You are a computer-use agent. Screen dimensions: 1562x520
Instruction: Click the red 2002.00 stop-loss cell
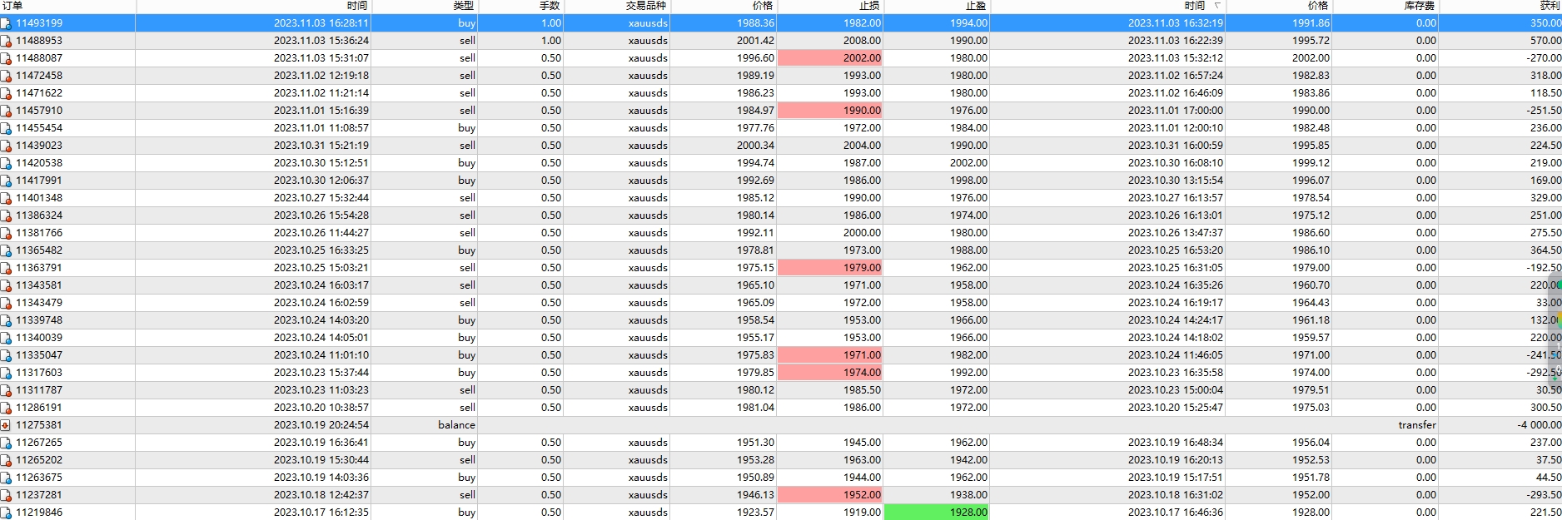[x=830, y=58]
